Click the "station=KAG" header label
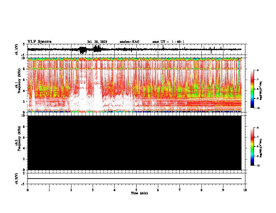 pos(129,42)
